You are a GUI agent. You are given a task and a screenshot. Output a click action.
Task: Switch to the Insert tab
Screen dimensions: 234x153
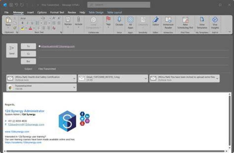coord(30,12)
